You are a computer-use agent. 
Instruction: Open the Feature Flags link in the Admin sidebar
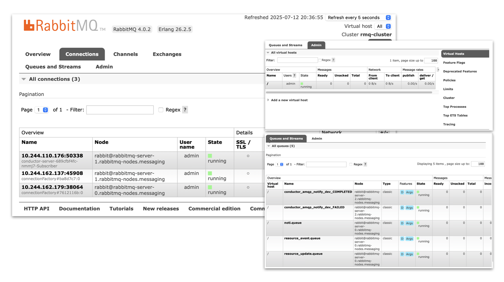pos(454,63)
